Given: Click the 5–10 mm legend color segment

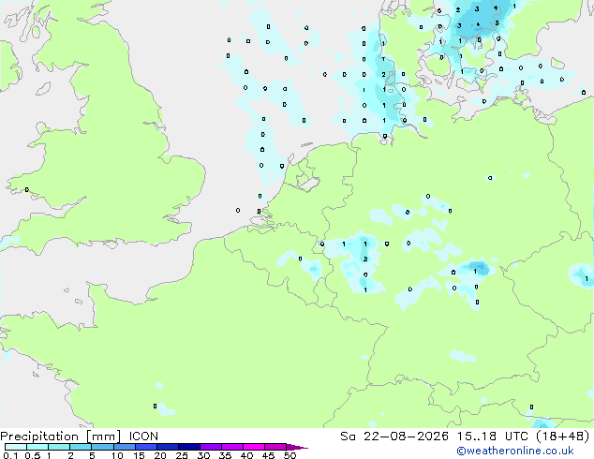Looking at the screenshot, I should pyautogui.click(x=103, y=447).
